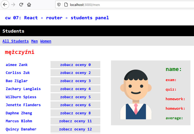Click the page info icon in address bar
Image resolution: width=194 pixels, height=134 pixels.
pyautogui.click(x=66, y=5)
